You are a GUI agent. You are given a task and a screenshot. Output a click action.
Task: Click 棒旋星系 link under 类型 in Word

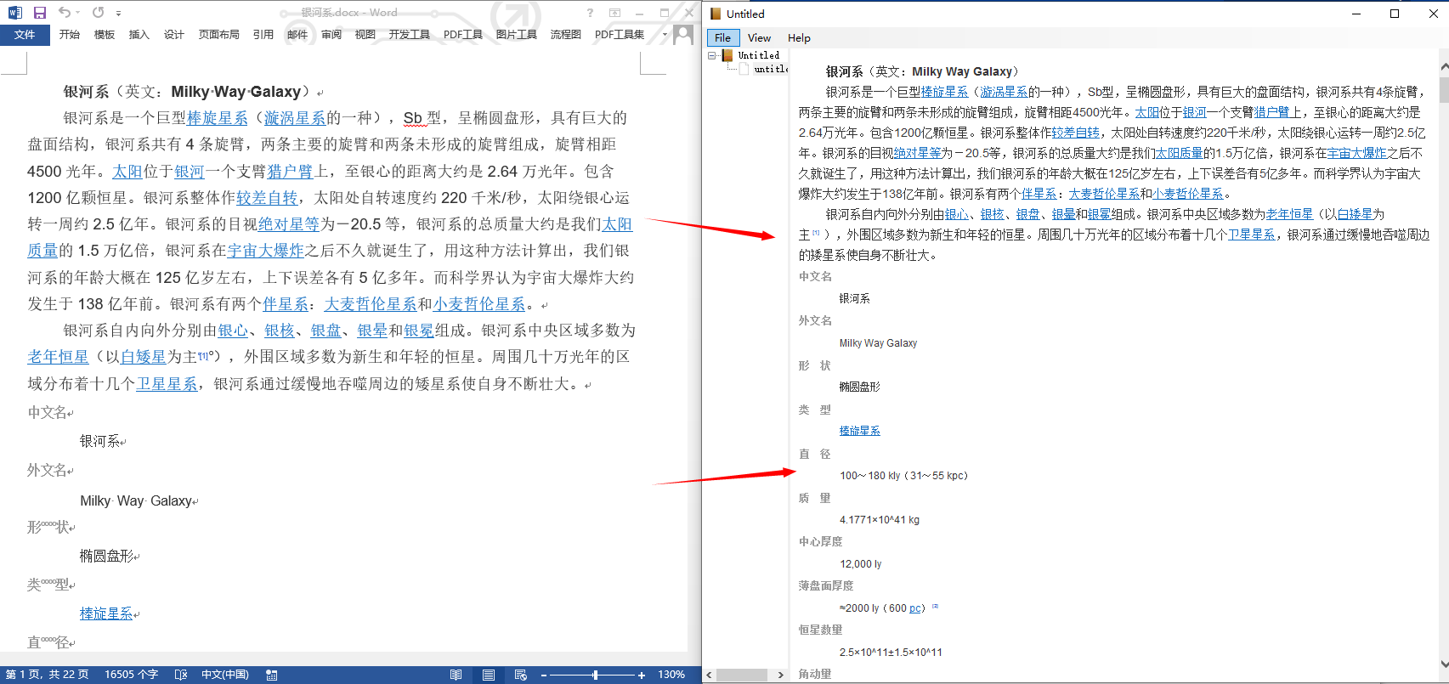coord(106,613)
